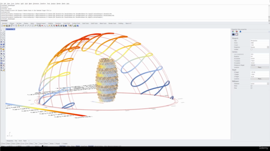The image size is (270, 151).
Task: Toggle the Wallpaper Show checkbox
Action: coord(251,86)
